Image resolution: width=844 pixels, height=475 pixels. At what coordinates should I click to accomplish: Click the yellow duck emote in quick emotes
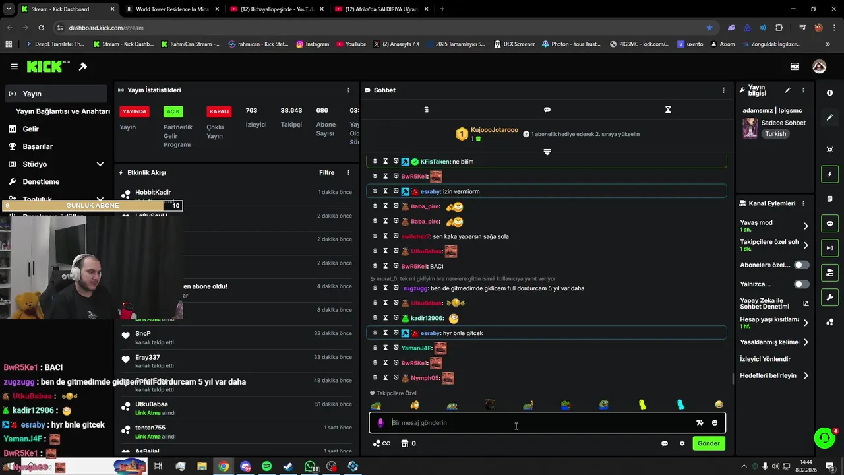pyautogui.click(x=642, y=405)
